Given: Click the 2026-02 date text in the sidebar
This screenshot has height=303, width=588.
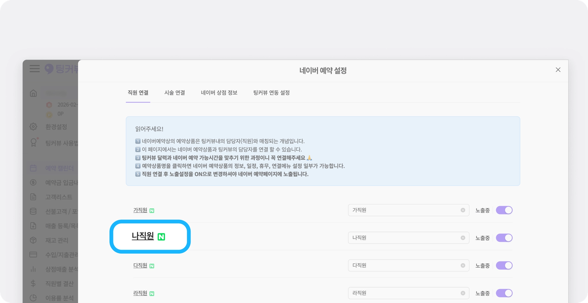Looking at the screenshot, I should pos(67,105).
